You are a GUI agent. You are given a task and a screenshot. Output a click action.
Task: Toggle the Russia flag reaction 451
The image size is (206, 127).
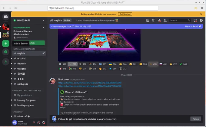tap(163, 64)
